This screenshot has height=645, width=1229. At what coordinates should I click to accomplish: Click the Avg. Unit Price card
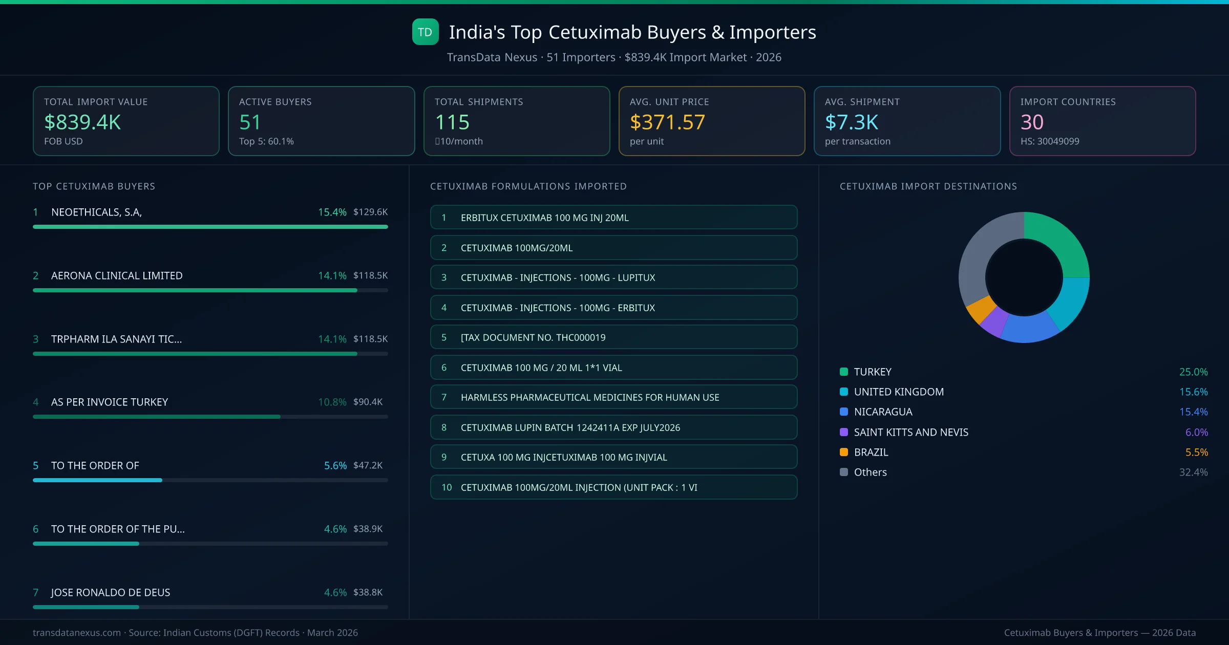[x=712, y=121]
